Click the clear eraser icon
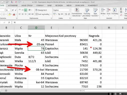The width and height of the screenshot is (127, 95). click(x=121, y=15)
